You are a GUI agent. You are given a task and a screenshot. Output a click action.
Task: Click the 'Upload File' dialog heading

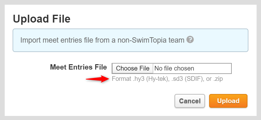tap(42, 19)
